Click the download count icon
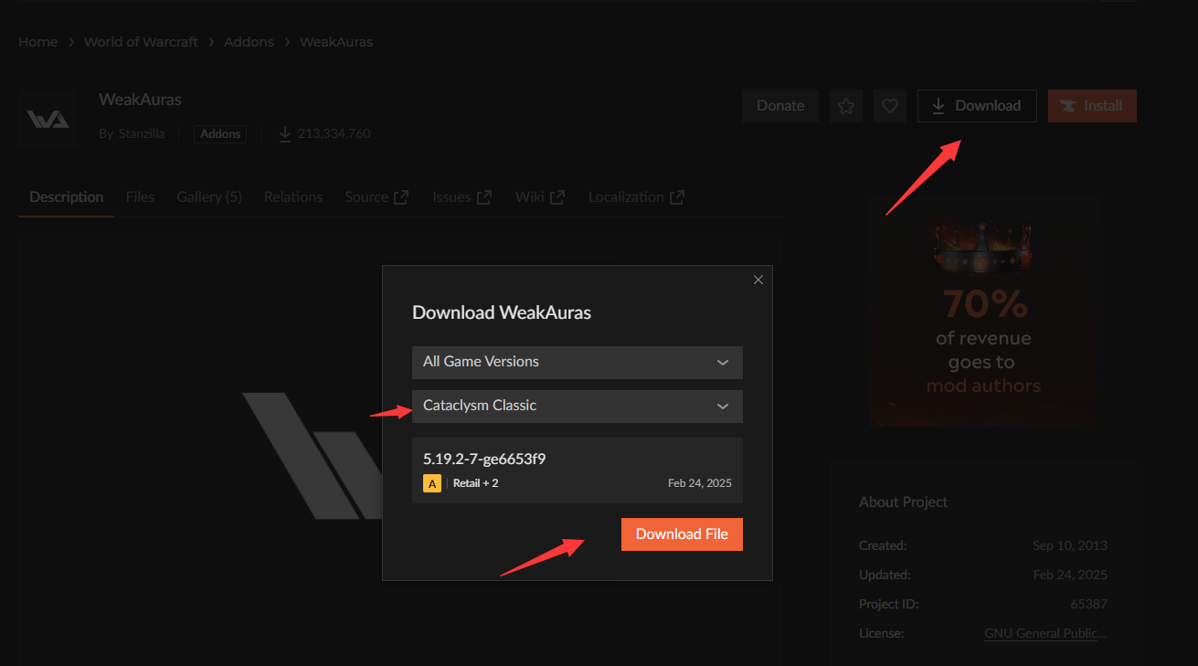Image resolution: width=1198 pixels, height=666 pixels. [x=285, y=134]
